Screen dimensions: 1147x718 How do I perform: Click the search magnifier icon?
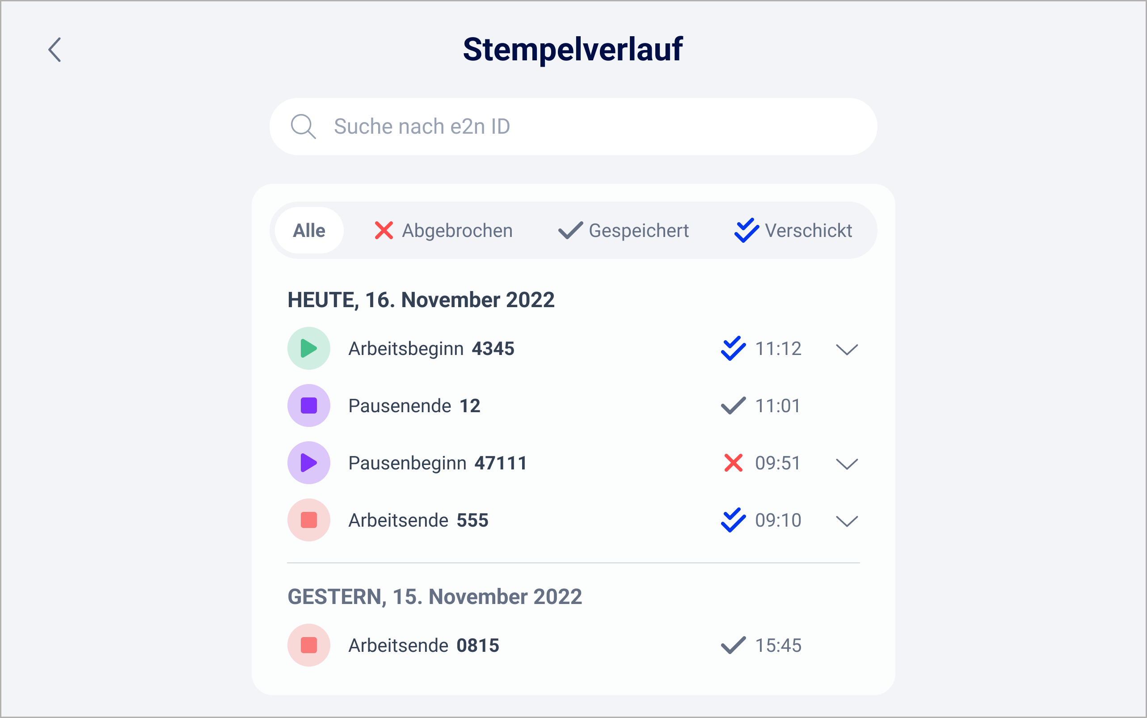[x=304, y=127]
